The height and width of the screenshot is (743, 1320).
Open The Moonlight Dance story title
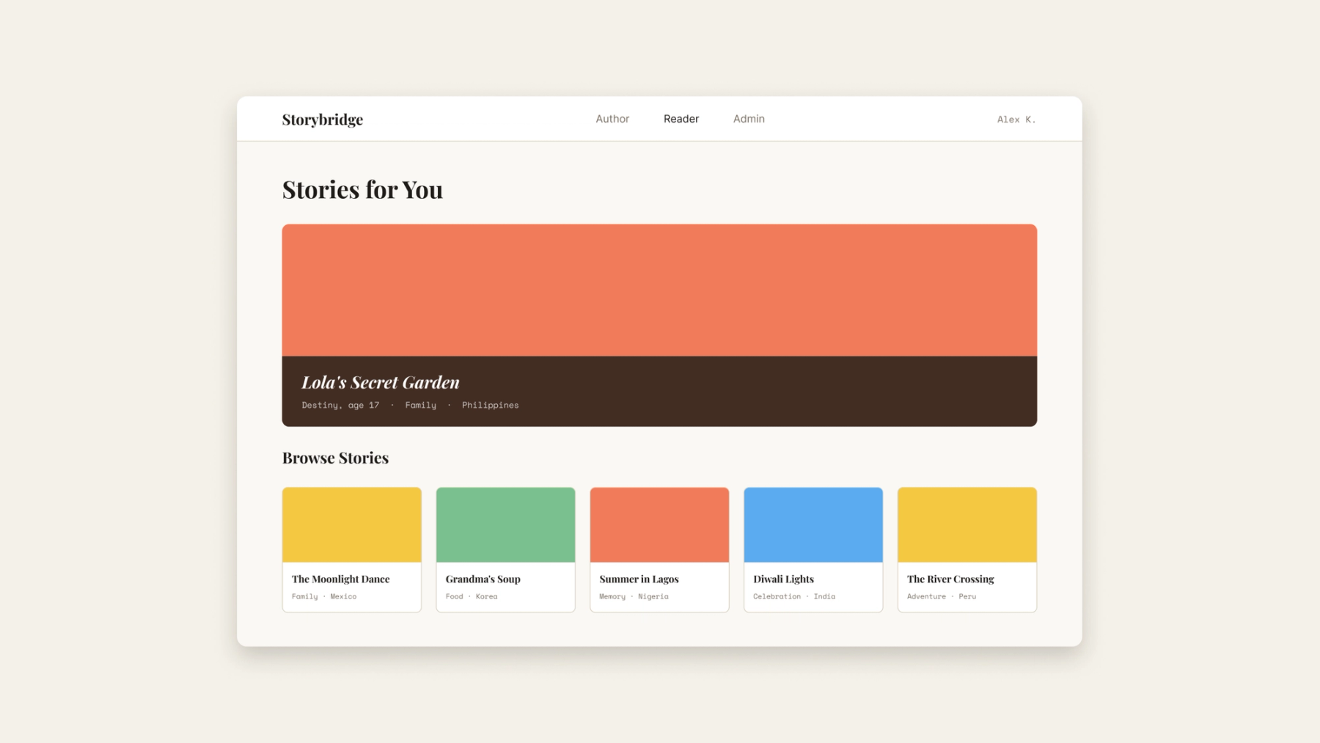point(341,579)
